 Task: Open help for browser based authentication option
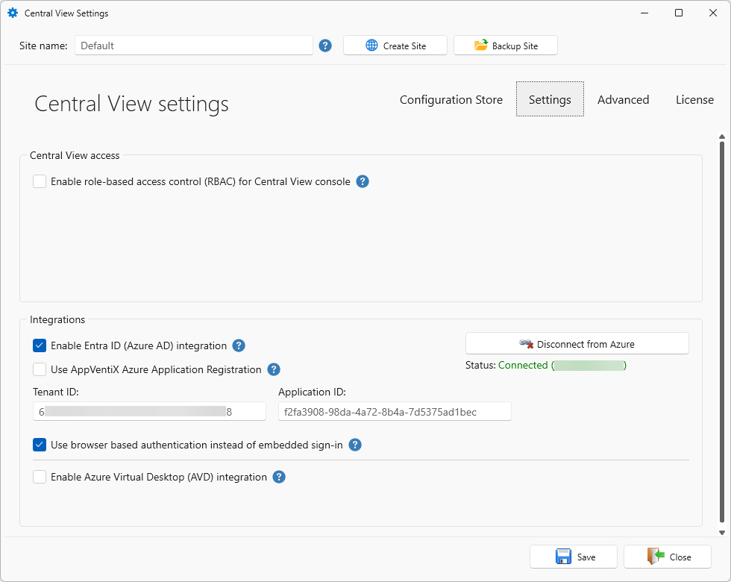tap(355, 445)
